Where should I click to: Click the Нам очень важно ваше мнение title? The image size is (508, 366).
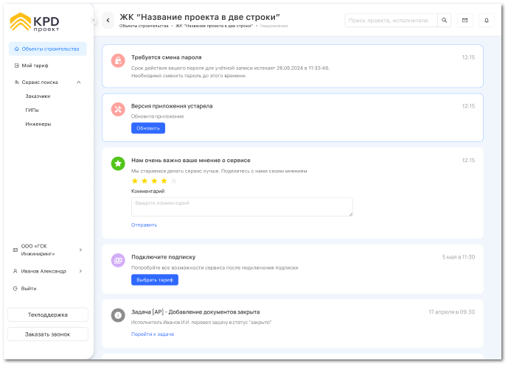click(191, 161)
